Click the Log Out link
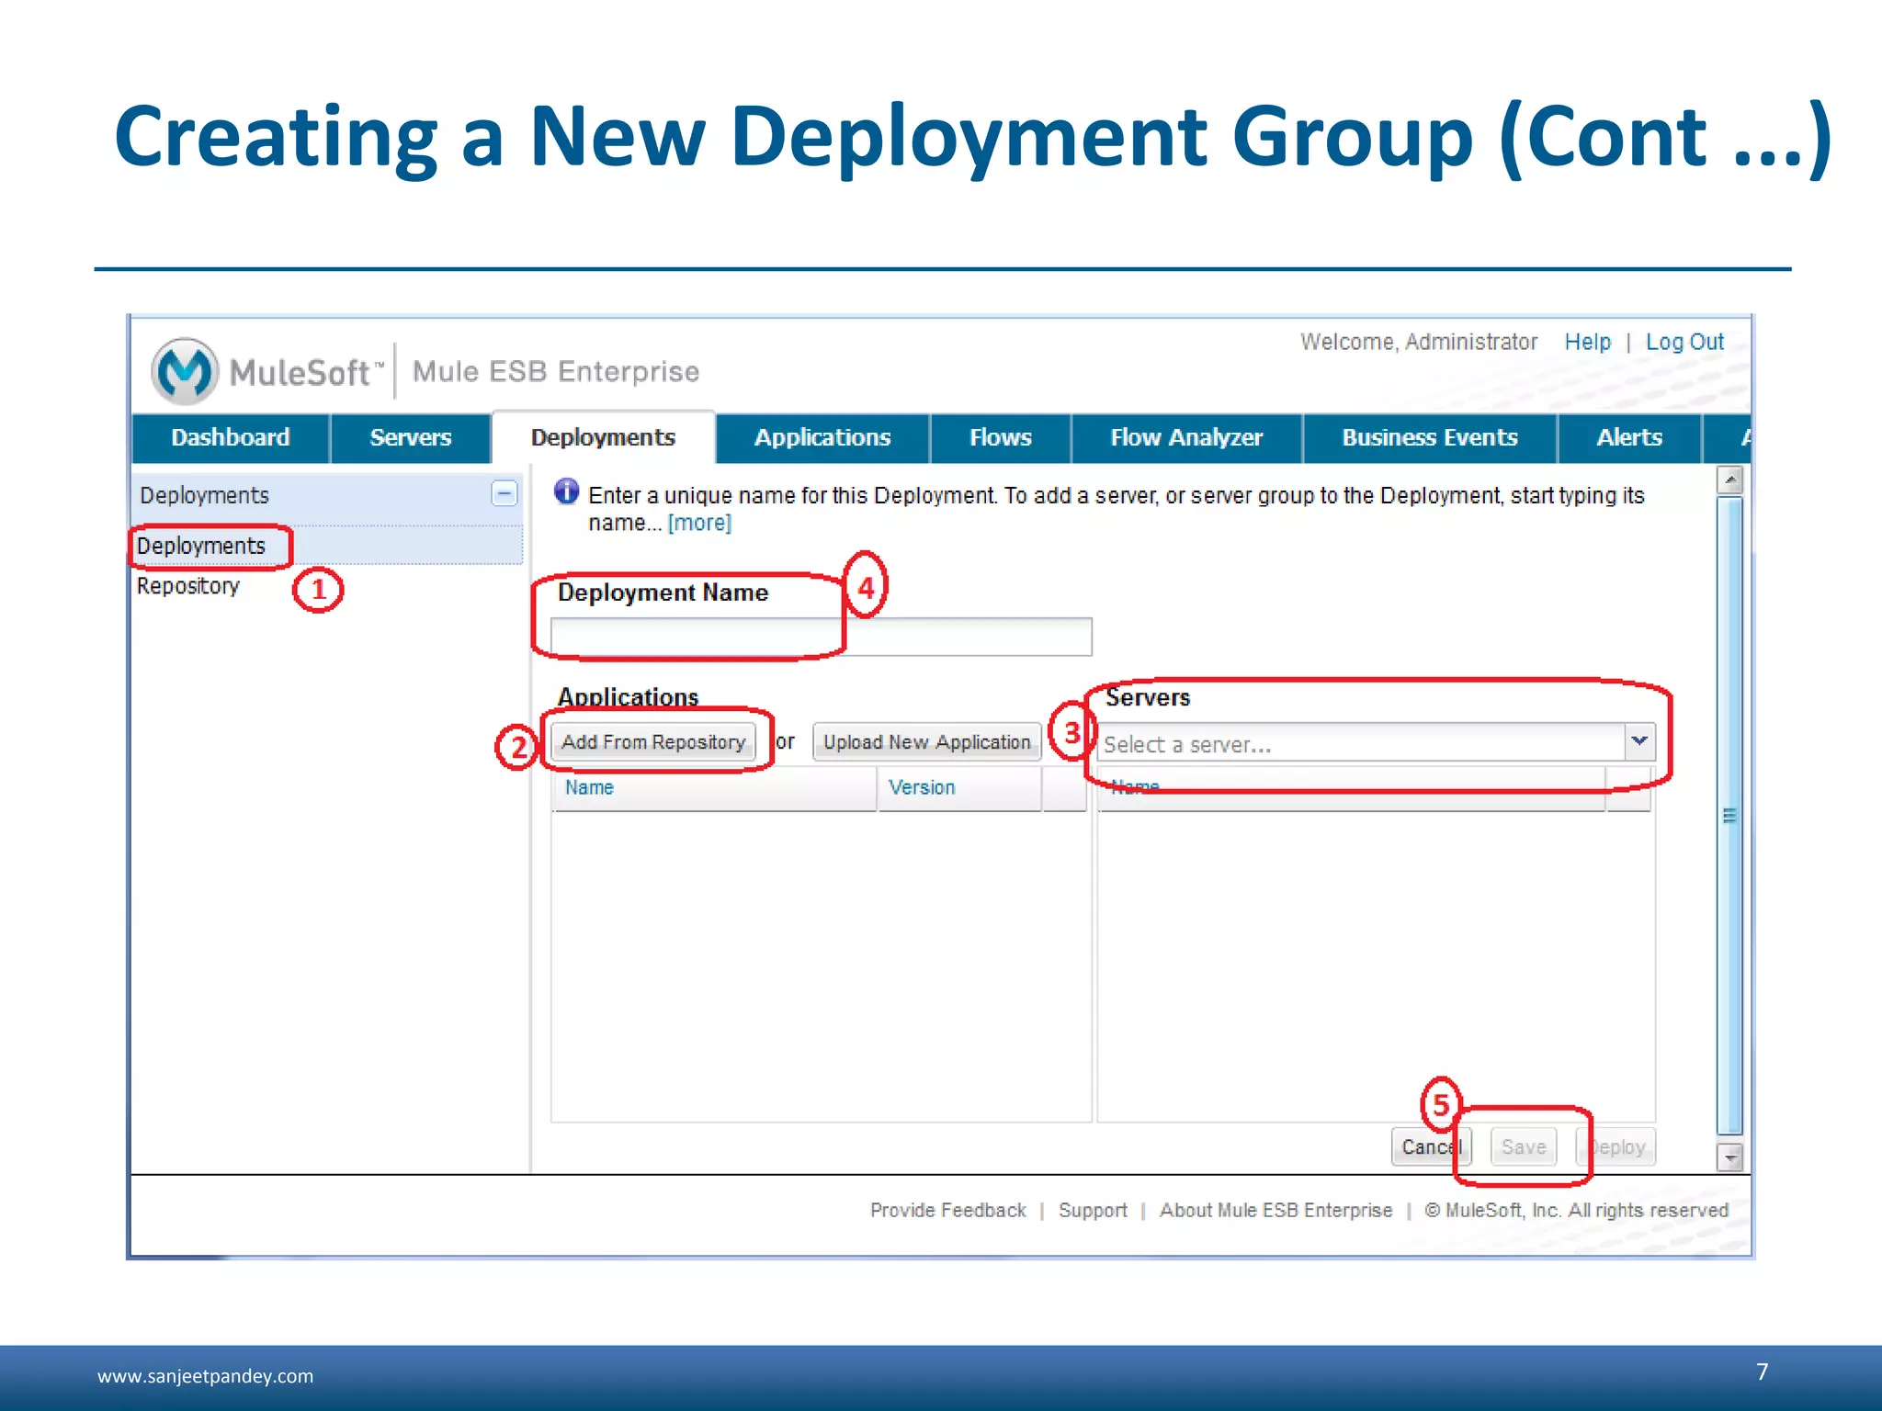This screenshot has height=1411, width=1882. tap(1684, 342)
